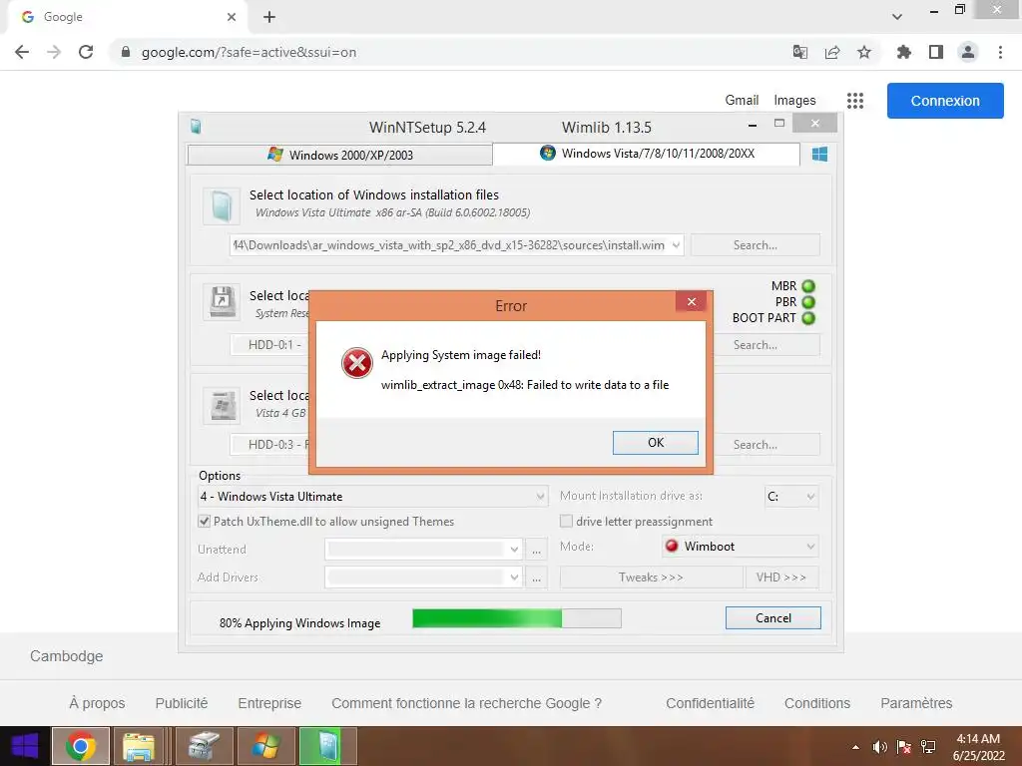Click the network tray icon
Screen dimensions: 1022x766
pos(928,747)
